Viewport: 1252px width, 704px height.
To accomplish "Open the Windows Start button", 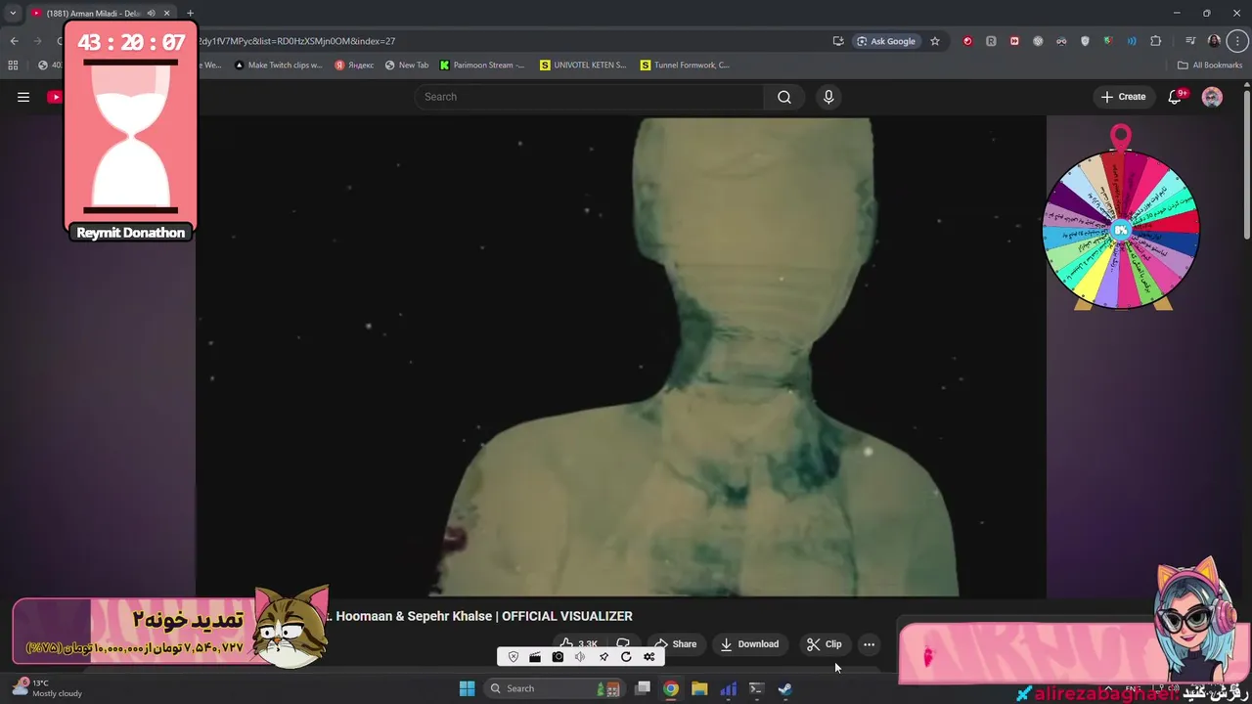I will pyautogui.click(x=467, y=688).
